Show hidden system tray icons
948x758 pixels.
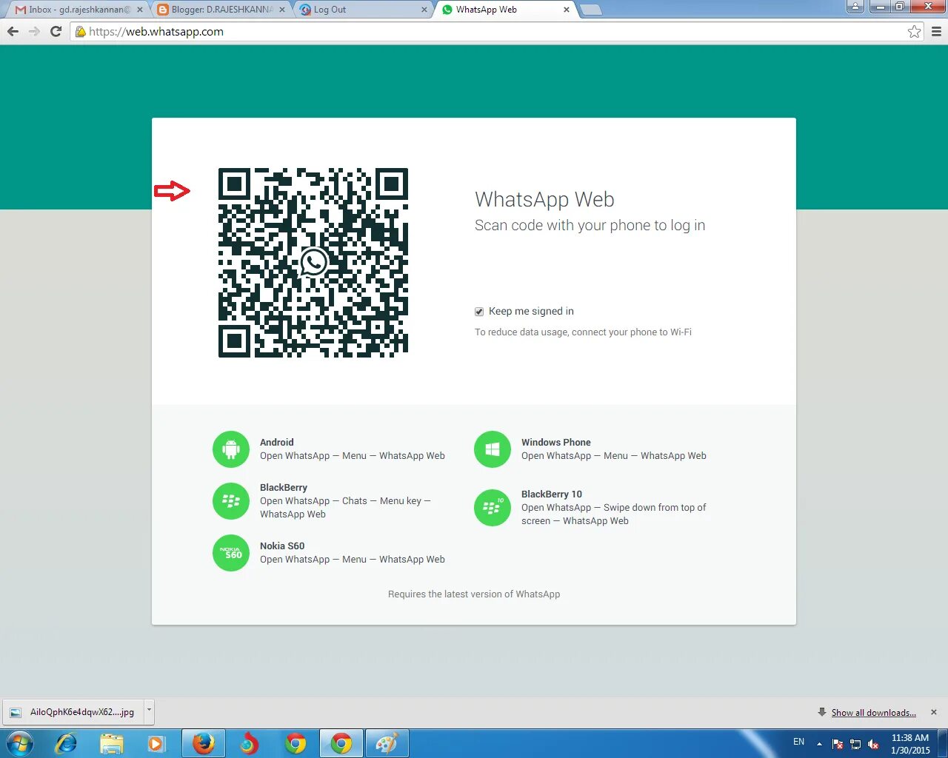click(x=819, y=744)
